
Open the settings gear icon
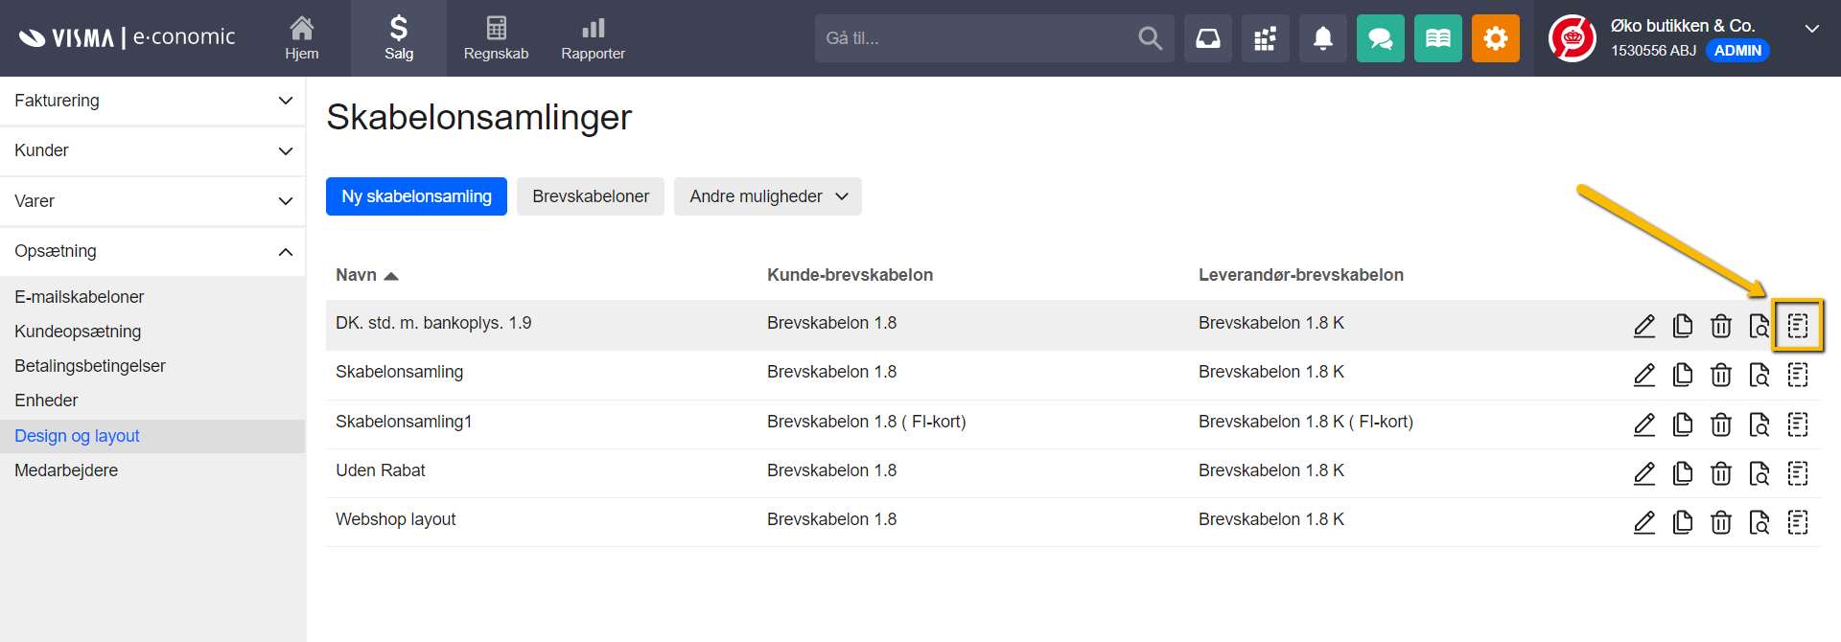coord(1495,38)
